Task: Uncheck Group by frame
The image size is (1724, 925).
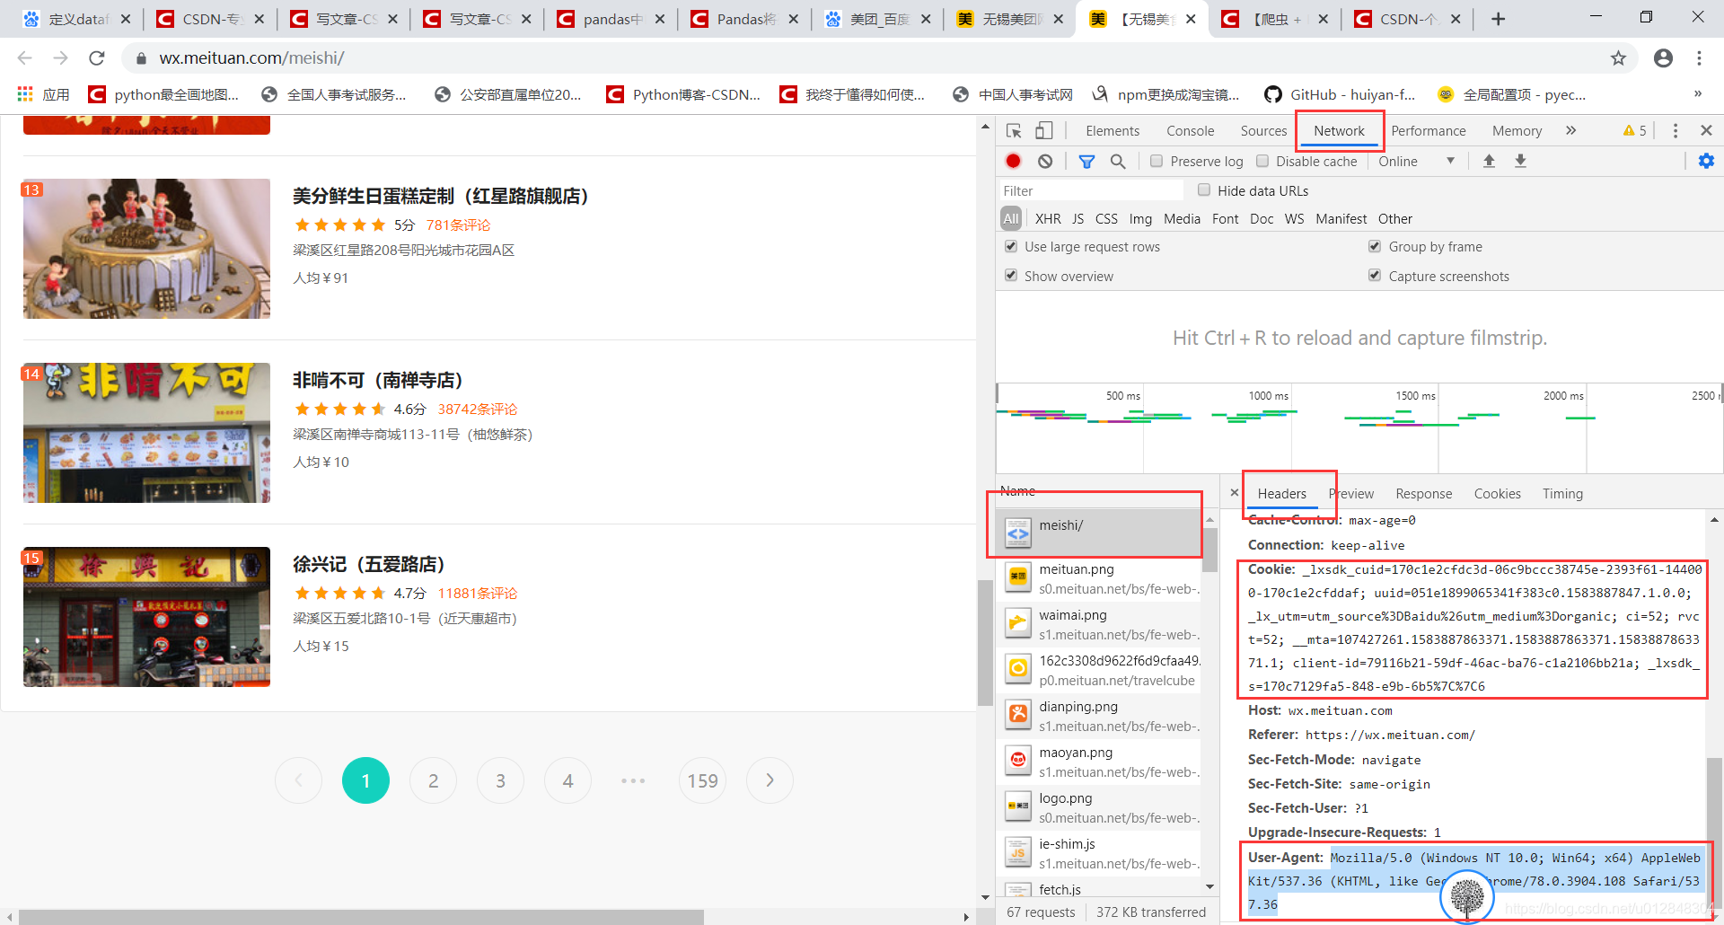Action: (1375, 246)
